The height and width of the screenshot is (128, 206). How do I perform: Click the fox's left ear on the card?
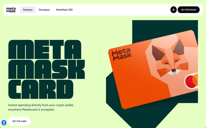coord(158,53)
